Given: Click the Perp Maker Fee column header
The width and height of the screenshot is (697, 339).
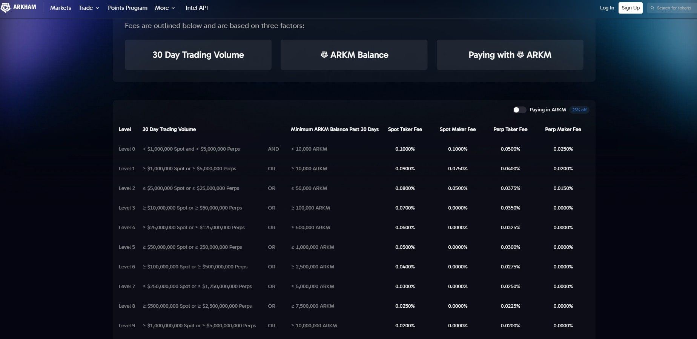Looking at the screenshot, I should pos(563,129).
